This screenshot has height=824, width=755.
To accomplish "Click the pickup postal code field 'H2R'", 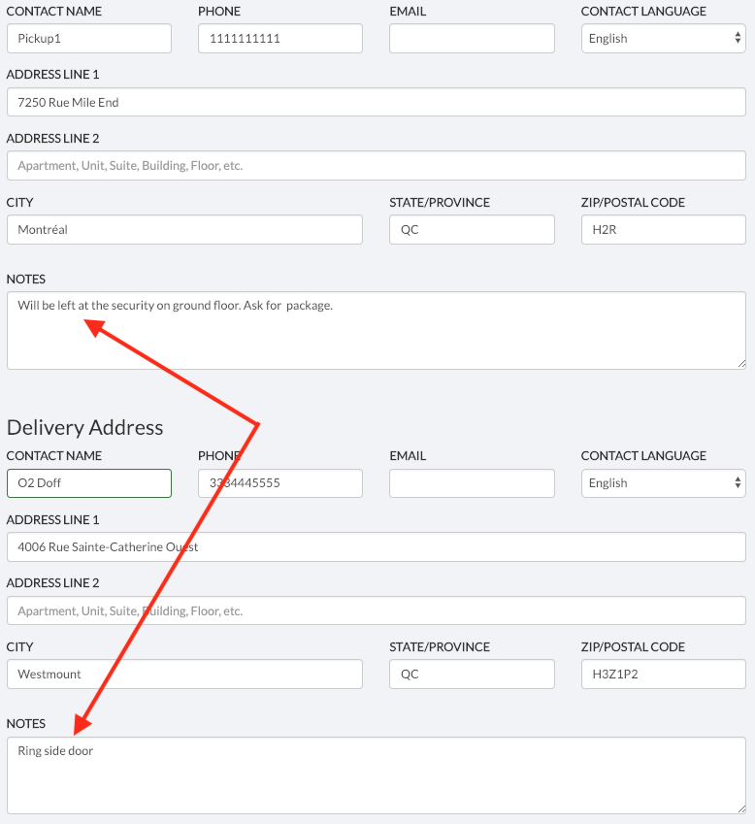I will [663, 230].
